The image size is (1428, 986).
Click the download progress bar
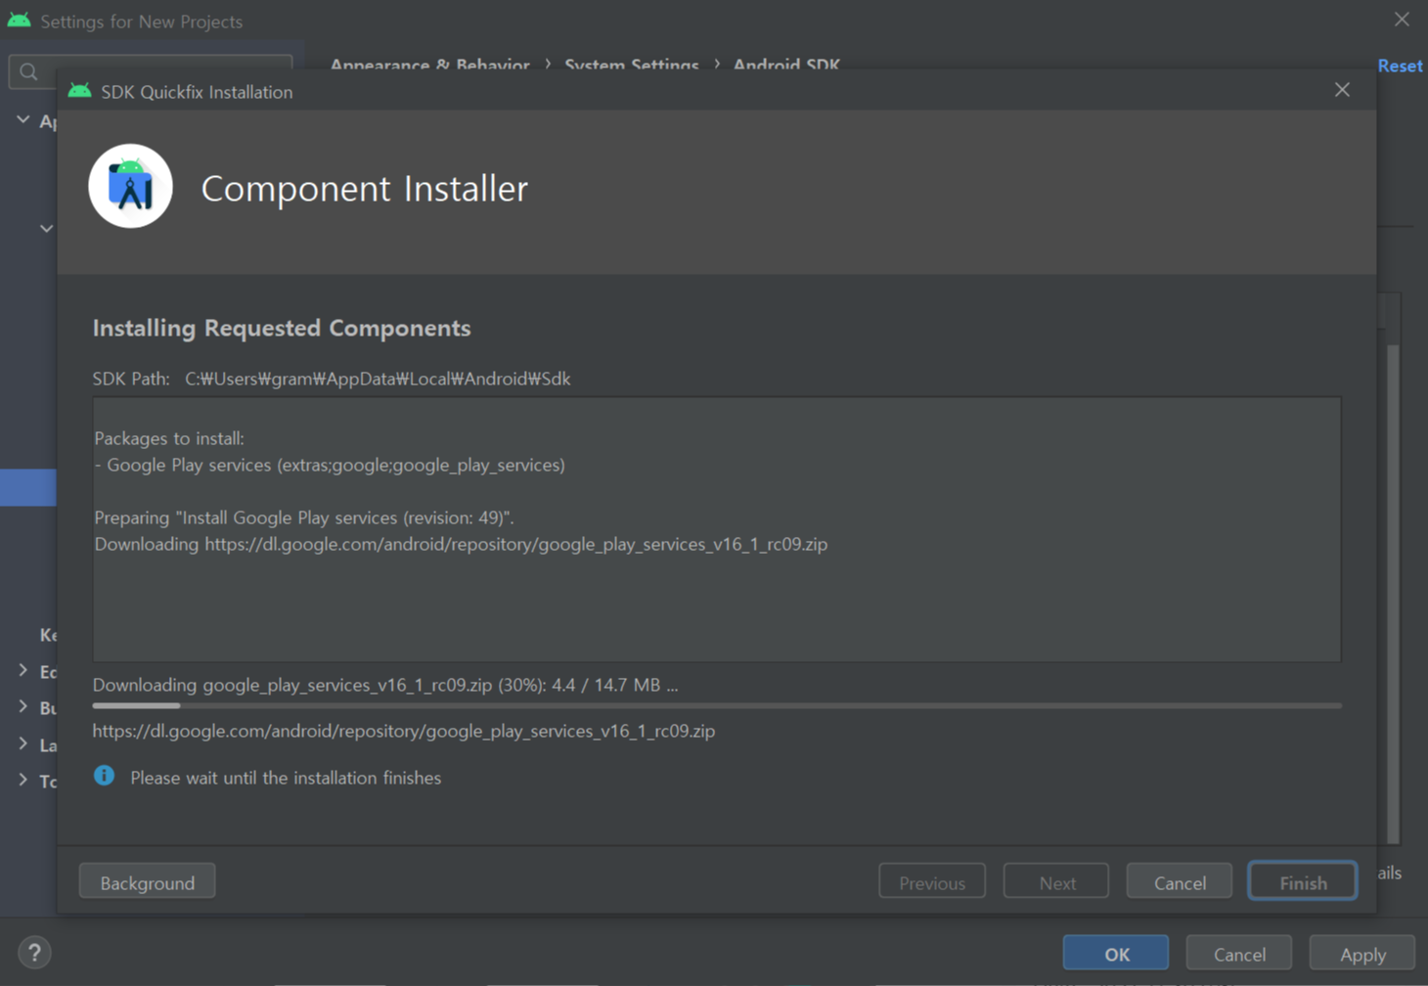[x=717, y=705]
